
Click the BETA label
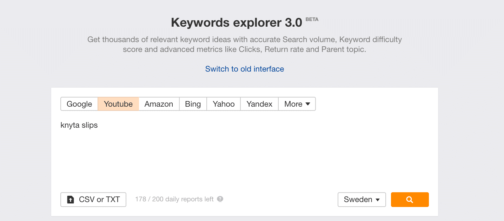point(312,20)
